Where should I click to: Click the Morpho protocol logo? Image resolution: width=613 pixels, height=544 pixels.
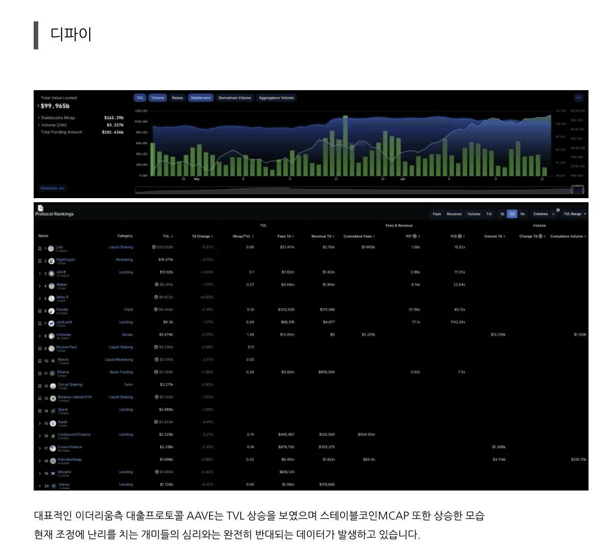point(53,473)
